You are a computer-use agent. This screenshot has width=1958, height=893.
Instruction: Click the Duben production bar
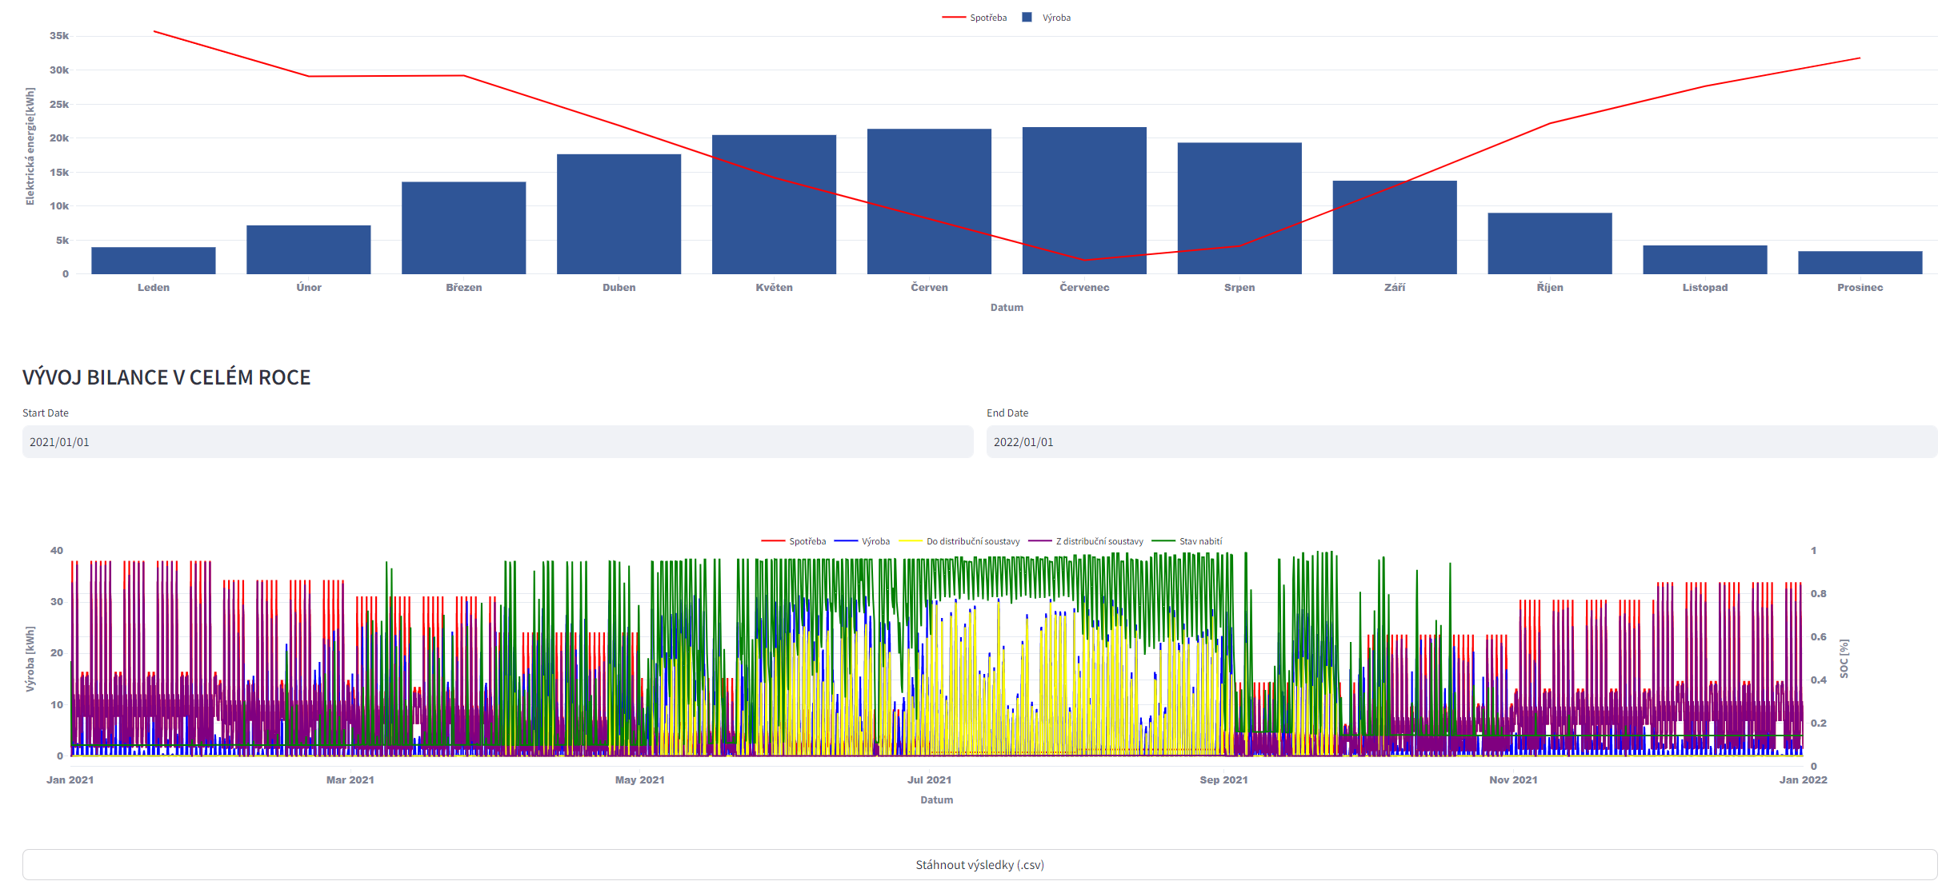point(619,214)
